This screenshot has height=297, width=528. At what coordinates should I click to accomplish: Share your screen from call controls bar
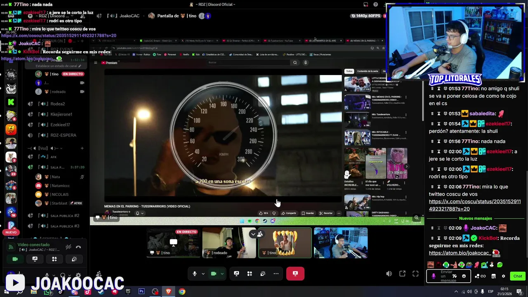click(x=236, y=273)
